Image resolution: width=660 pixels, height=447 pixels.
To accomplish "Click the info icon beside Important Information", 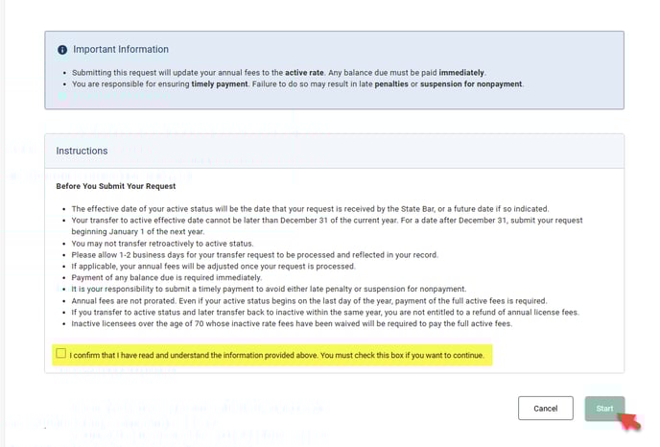I will coord(62,49).
